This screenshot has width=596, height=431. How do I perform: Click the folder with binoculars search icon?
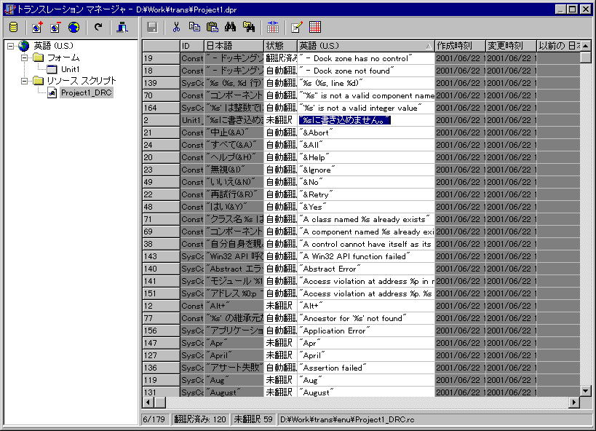pos(249,28)
